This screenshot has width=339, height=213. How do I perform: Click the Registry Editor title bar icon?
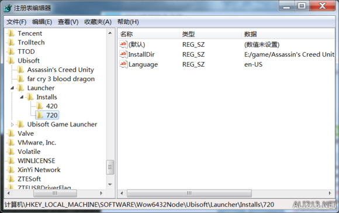8,8
